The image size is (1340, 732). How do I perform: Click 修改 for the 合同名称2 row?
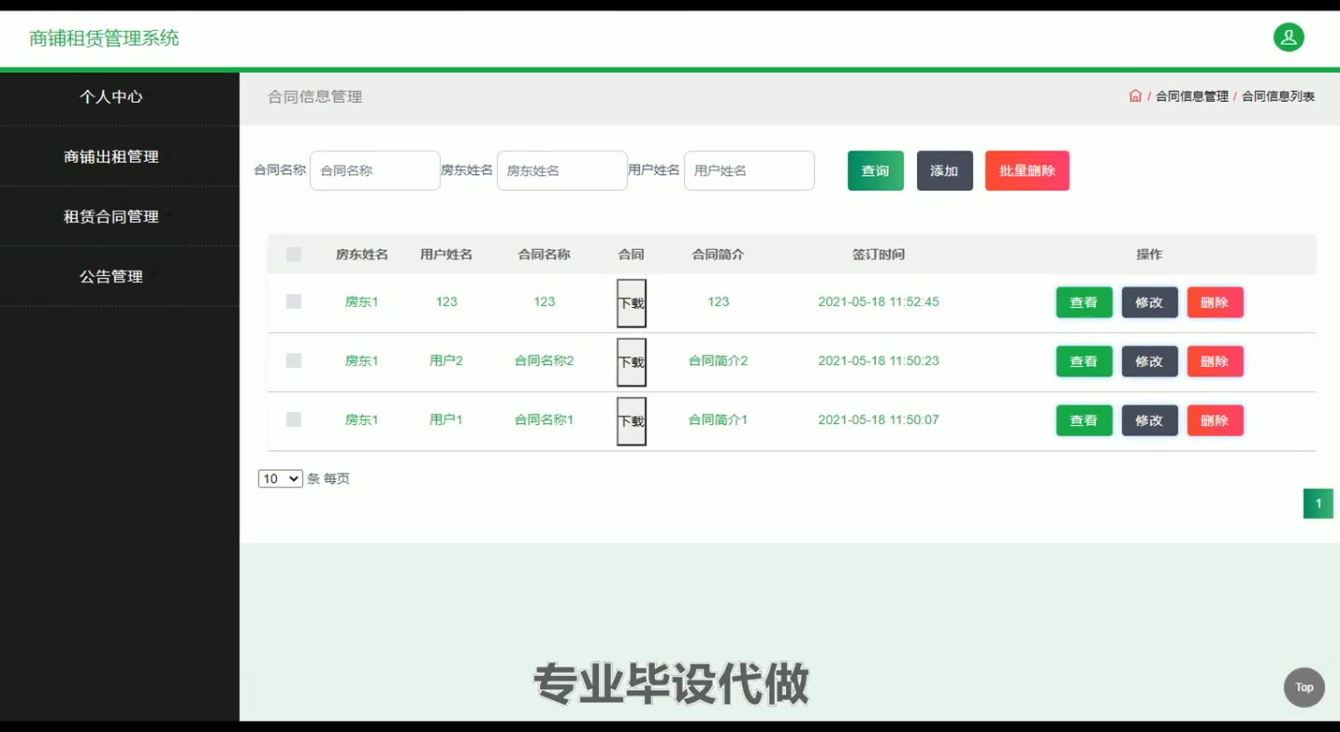[x=1150, y=361]
